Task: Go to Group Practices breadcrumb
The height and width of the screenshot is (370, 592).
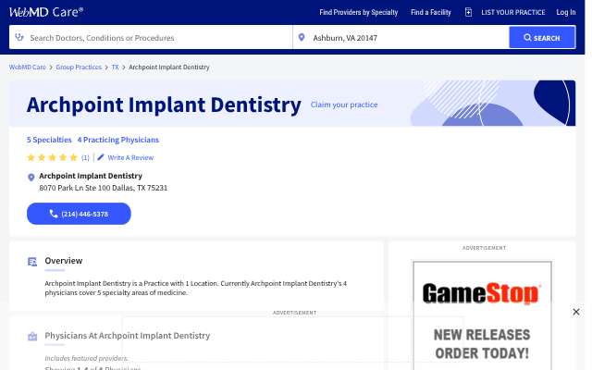Action: point(79,68)
